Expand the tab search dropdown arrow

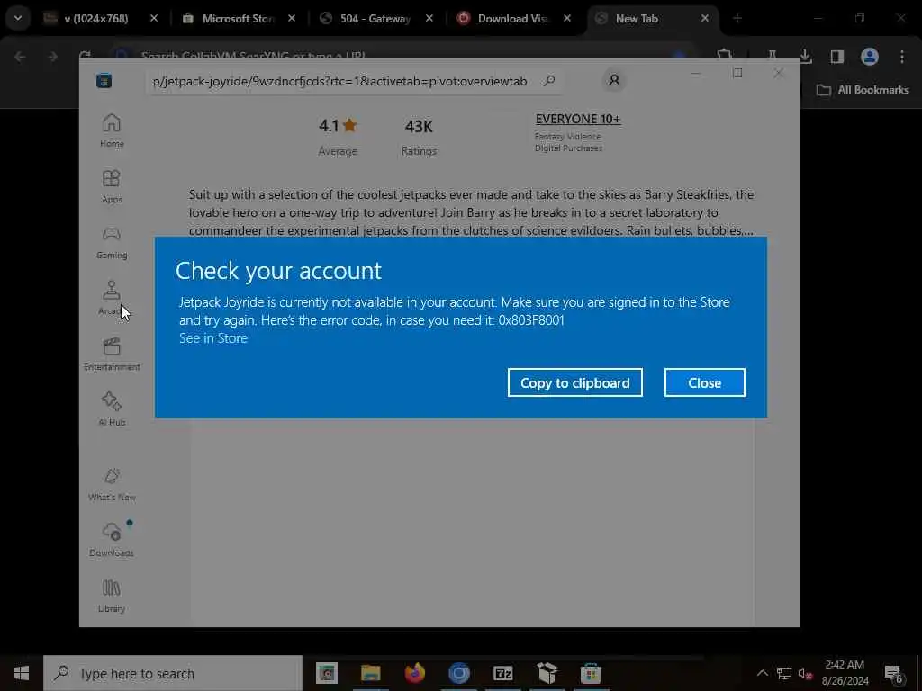(18, 18)
